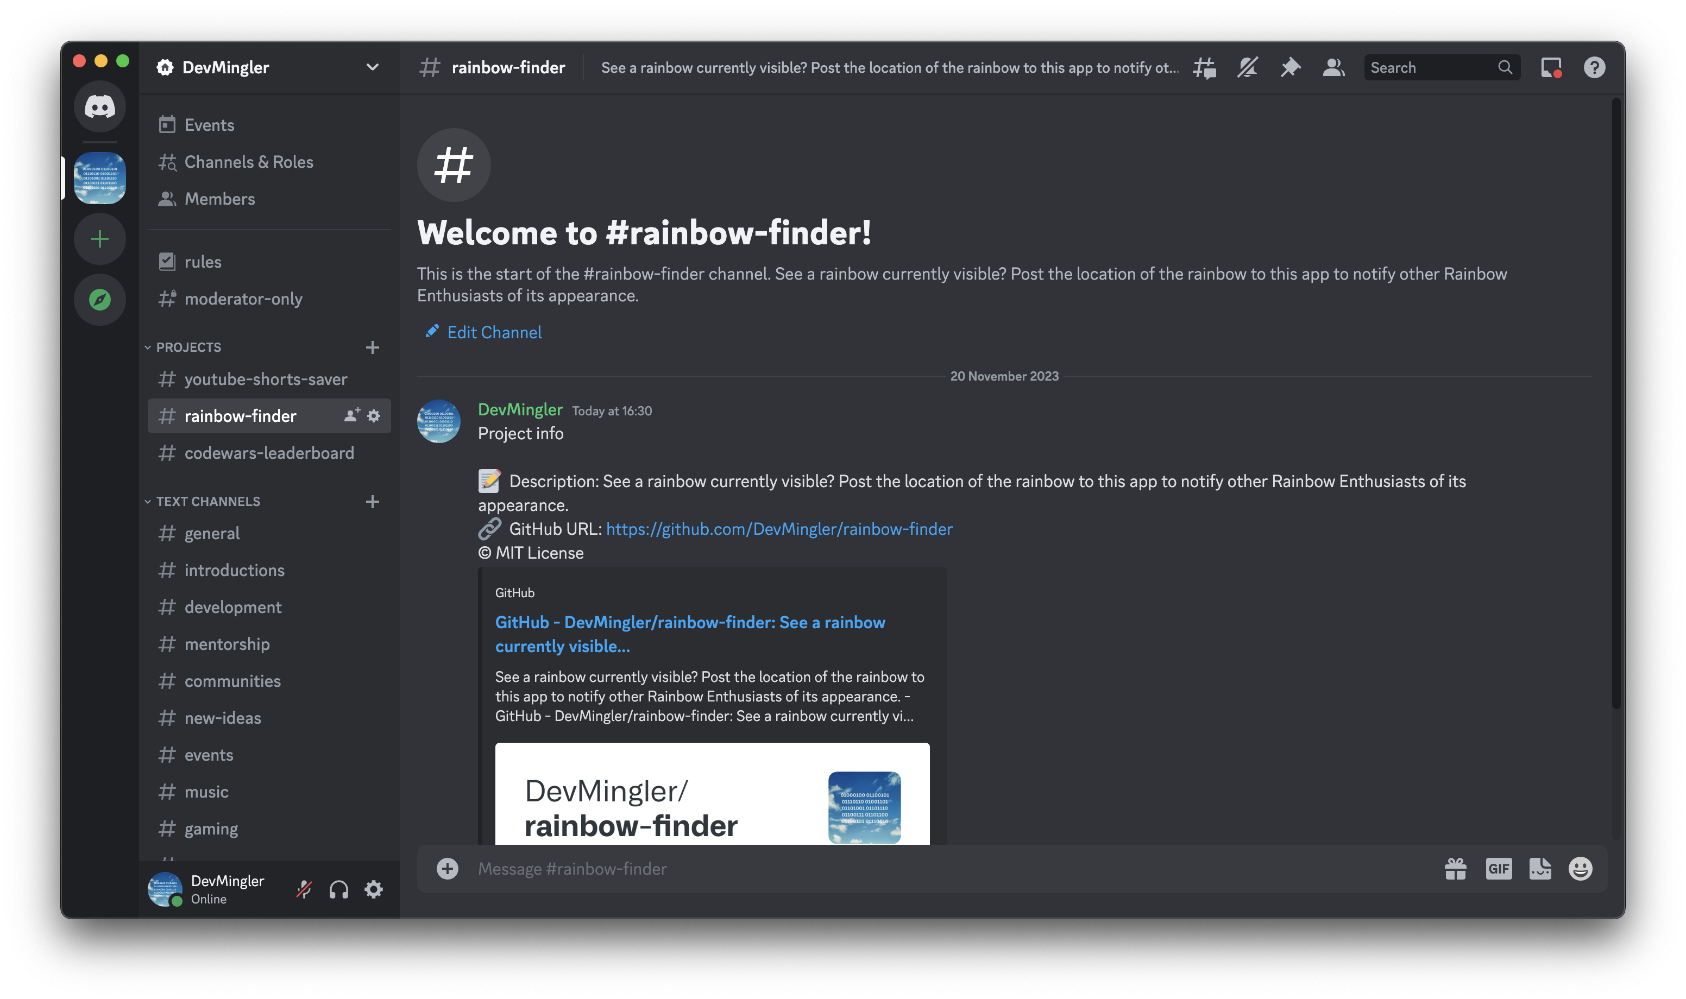
Task: Open the GIF picker
Action: pyautogui.click(x=1498, y=868)
